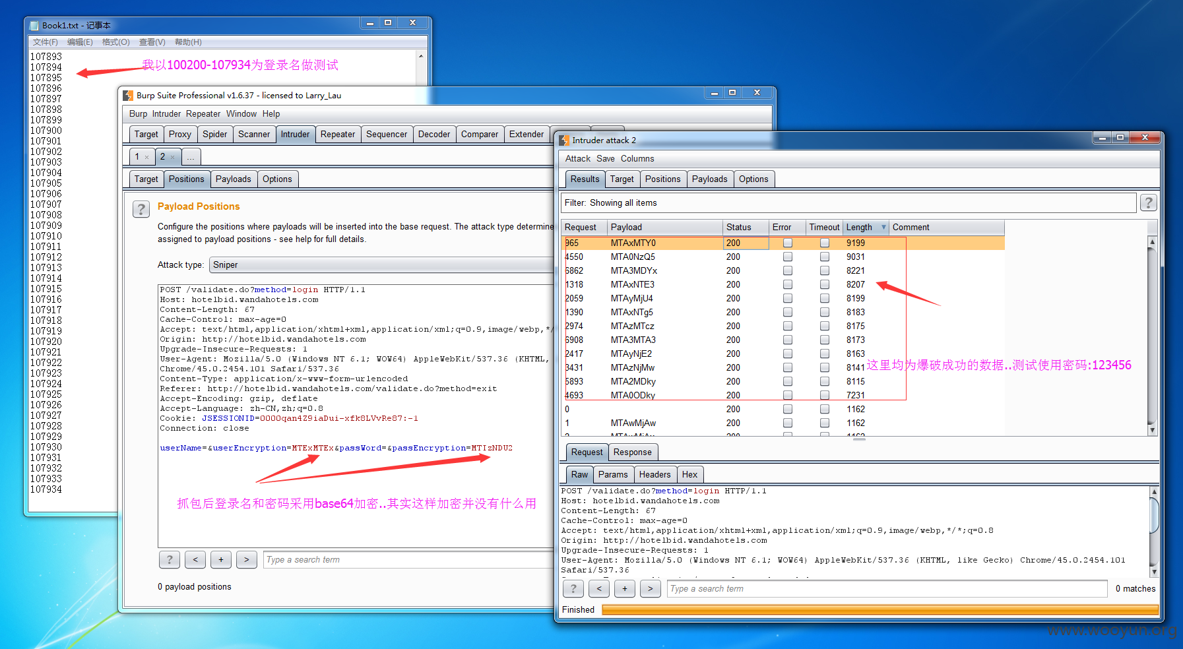Open the Intruder menu in Burp menu bar

coord(166,113)
